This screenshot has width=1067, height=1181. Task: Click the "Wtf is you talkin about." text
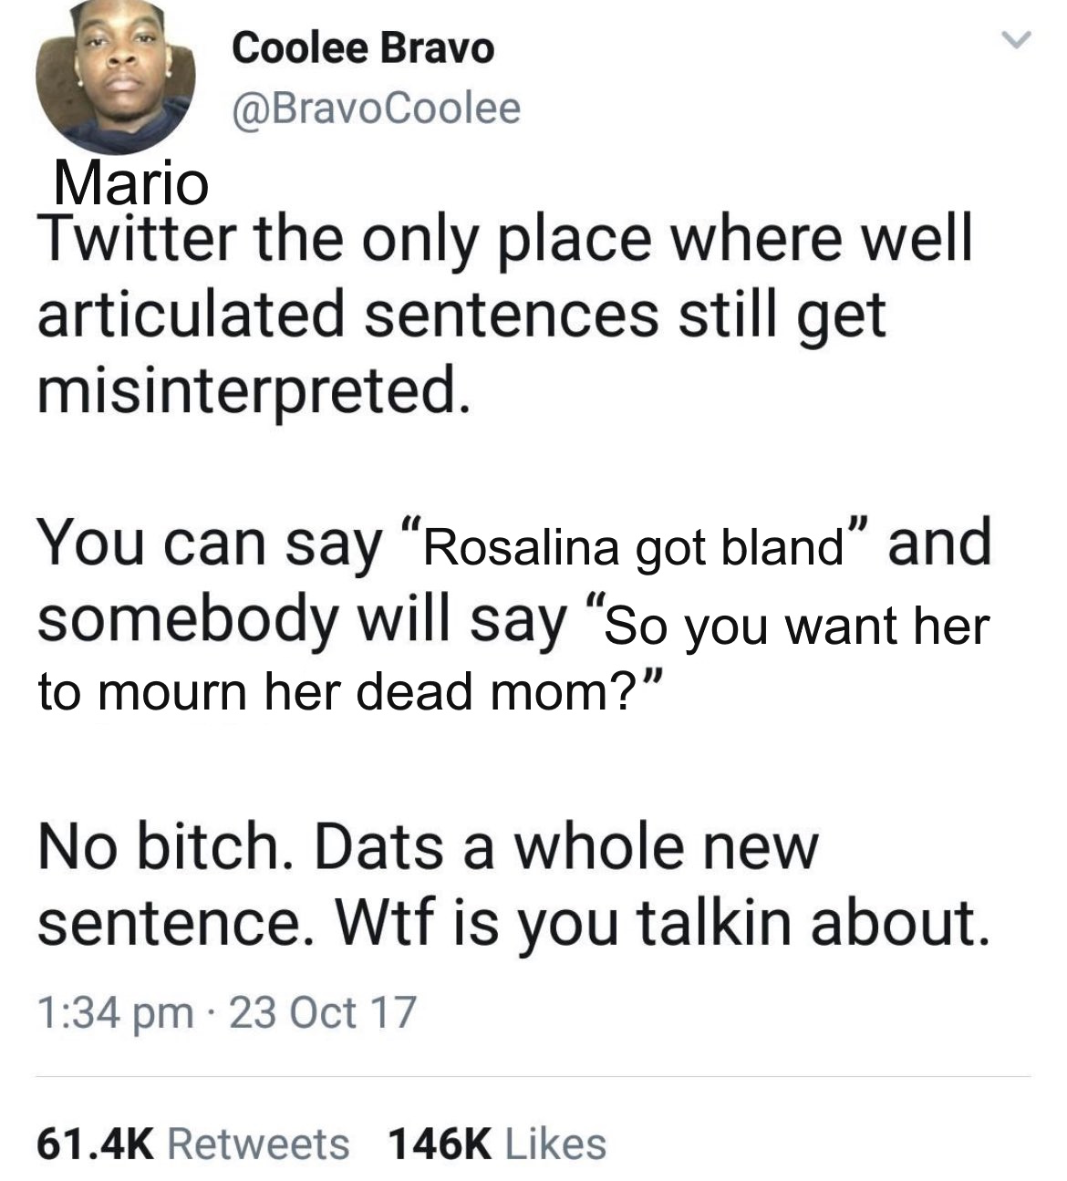click(x=662, y=923)
